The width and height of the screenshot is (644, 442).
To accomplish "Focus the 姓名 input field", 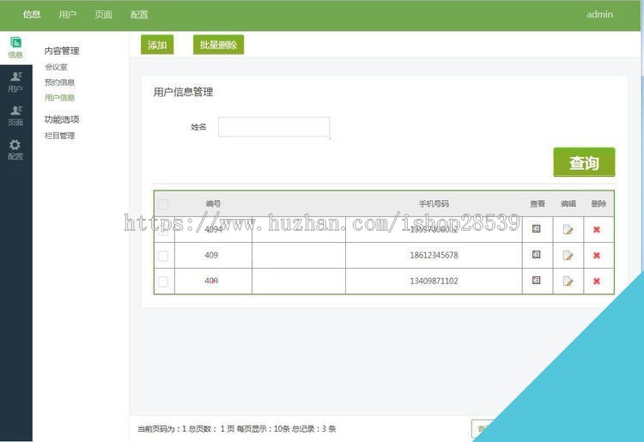I will [x=274, y=127].
